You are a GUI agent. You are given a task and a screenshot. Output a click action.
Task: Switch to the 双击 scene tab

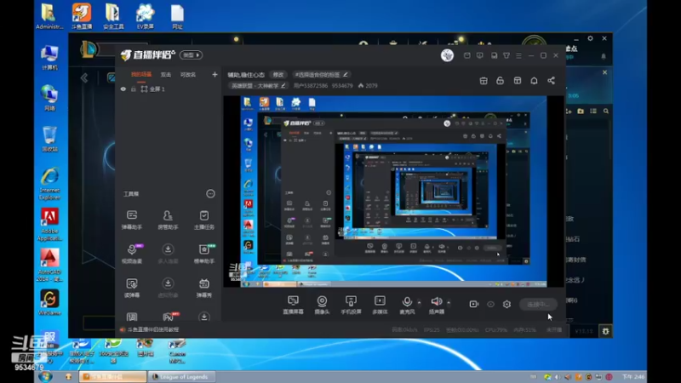point(166,75)
